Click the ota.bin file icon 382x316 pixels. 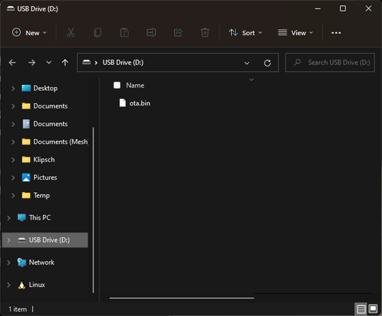pyautogui.click(x=122, y=103)
